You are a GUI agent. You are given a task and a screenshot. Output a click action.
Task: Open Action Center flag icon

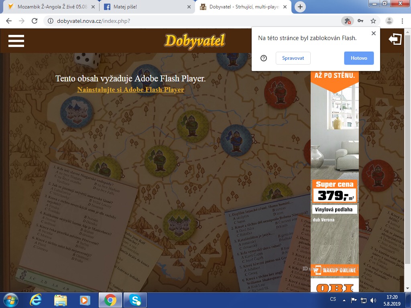[x=354, y=300]
